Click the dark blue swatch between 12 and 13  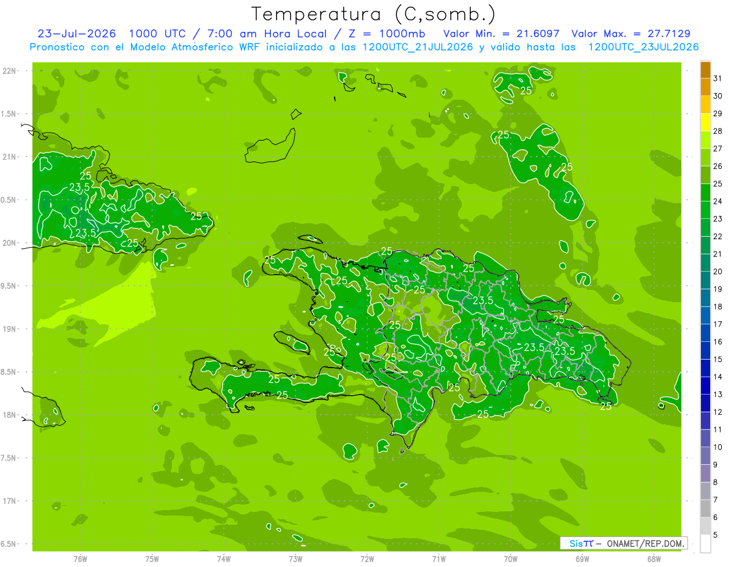705,404
